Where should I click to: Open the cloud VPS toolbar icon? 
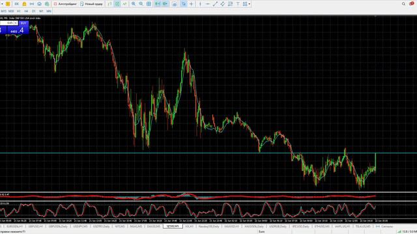39,4
